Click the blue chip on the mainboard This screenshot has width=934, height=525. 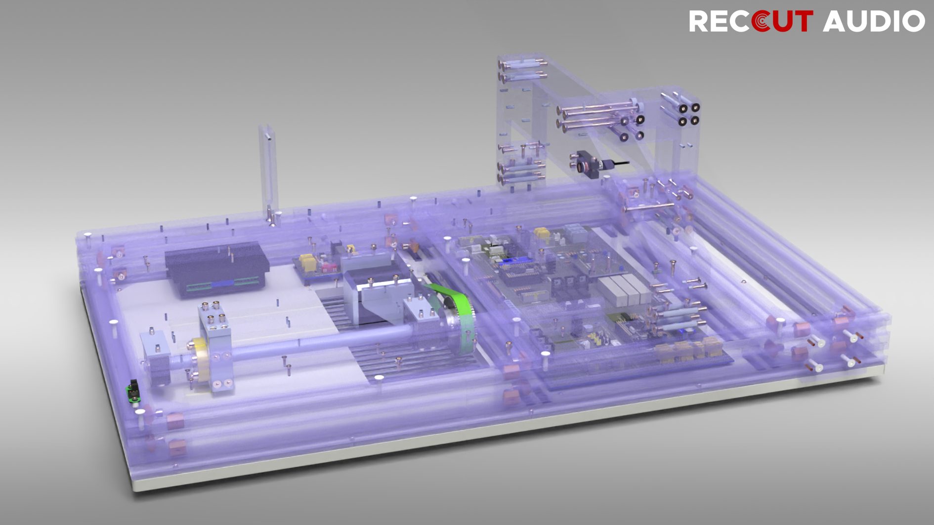515,261
